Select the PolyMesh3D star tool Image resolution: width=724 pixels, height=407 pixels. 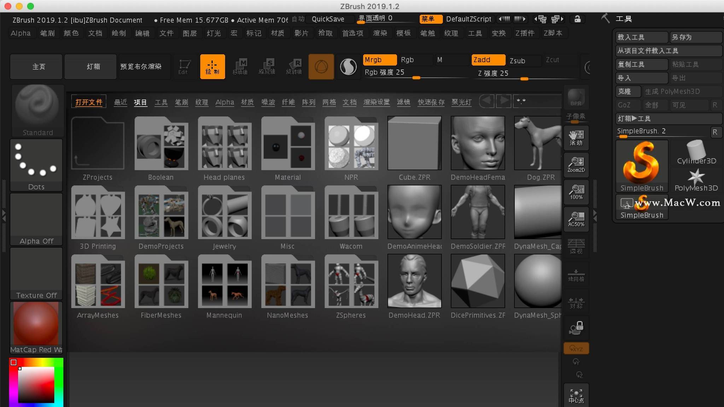(696, 180)
